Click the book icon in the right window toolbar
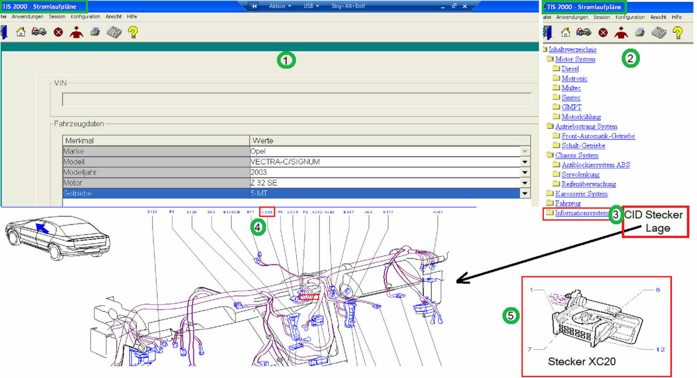Screen dimensions: 697x378 coord(658,33)
